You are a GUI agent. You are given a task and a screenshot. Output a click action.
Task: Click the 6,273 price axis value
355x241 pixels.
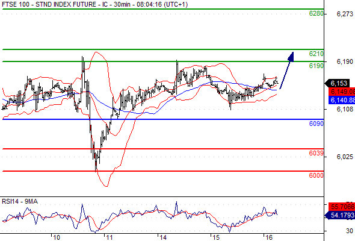345,14
